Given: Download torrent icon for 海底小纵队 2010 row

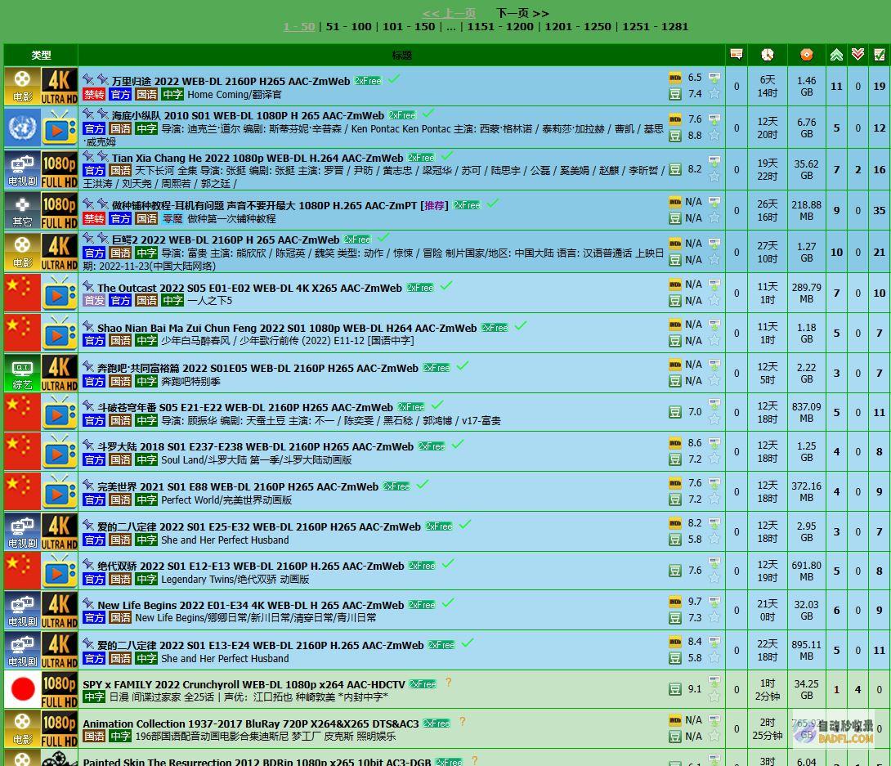Looking at the screenshot, I should pyautogui.click(x=714, y=119).
